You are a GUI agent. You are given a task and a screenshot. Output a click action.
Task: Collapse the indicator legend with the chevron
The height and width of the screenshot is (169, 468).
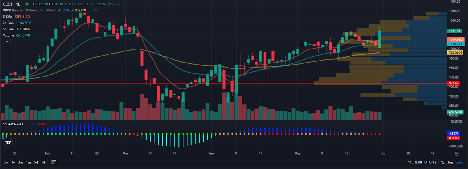point(6,42)
